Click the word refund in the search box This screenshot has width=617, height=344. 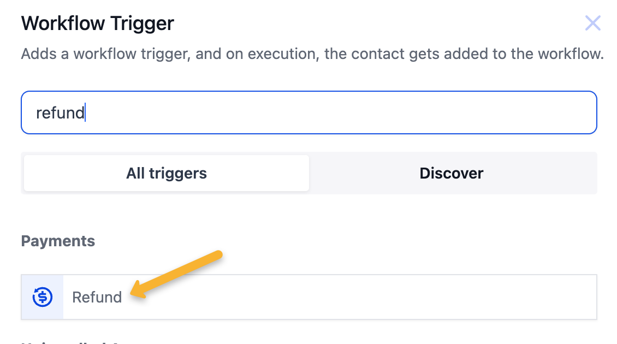(x=60, y=113)
